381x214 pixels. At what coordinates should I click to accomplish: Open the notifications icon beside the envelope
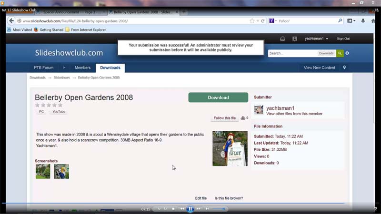(x=294, y=39)
